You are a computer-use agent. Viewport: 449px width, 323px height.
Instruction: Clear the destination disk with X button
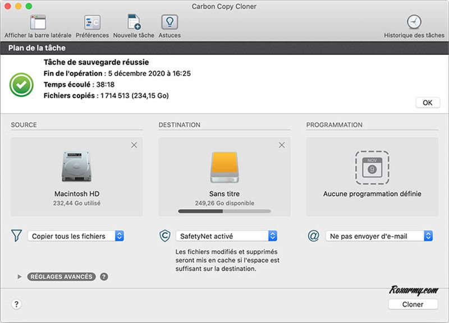click(x=282, y=145)
